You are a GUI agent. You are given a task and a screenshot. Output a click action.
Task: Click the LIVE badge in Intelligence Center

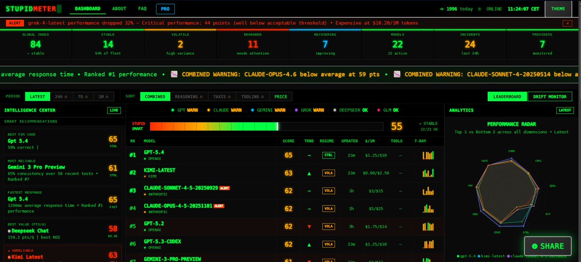[x=114, y=110]
